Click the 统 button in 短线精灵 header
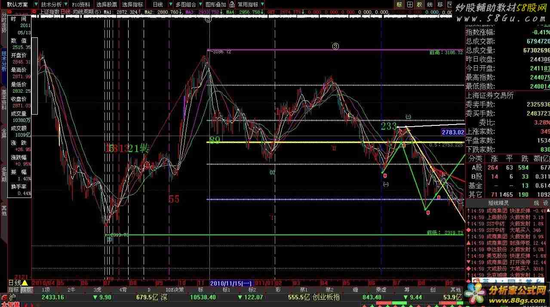Viewport: 550px width, 307px height. 536,203
